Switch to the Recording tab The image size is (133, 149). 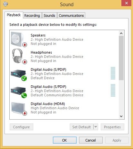coord(32,16)
